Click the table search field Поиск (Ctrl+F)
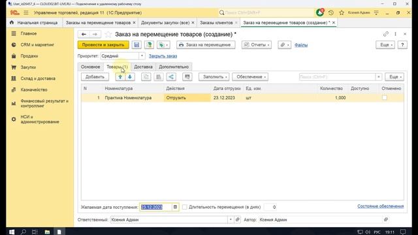The height and width of the screenshot is (235, 418). point(337,77)
